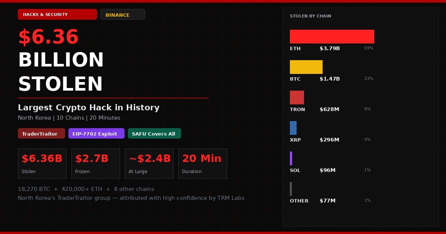Click the ETH chain label

coord(295,49)
